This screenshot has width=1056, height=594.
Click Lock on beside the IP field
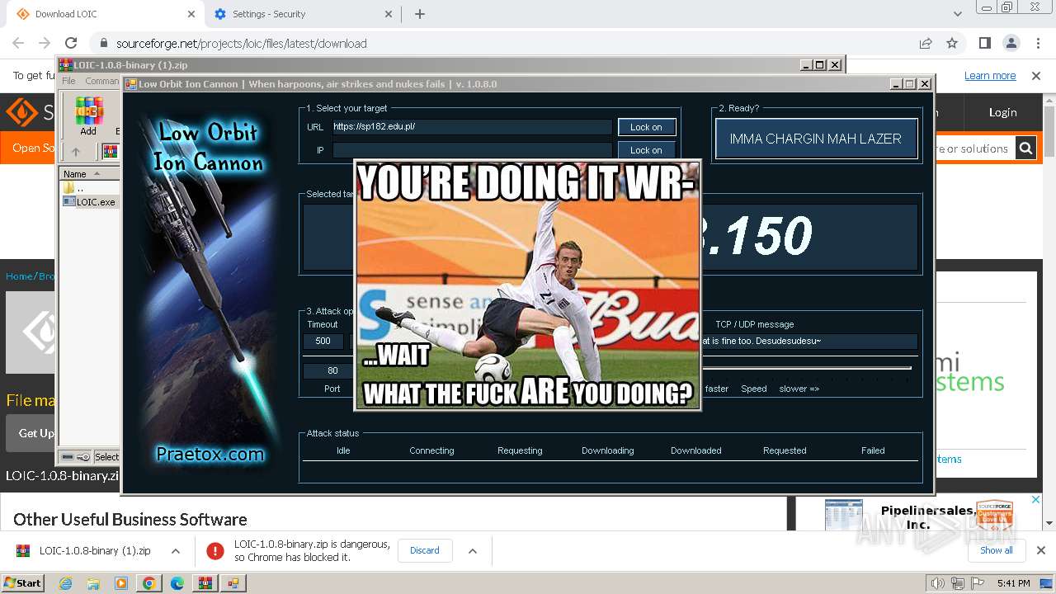coord(646,150)
